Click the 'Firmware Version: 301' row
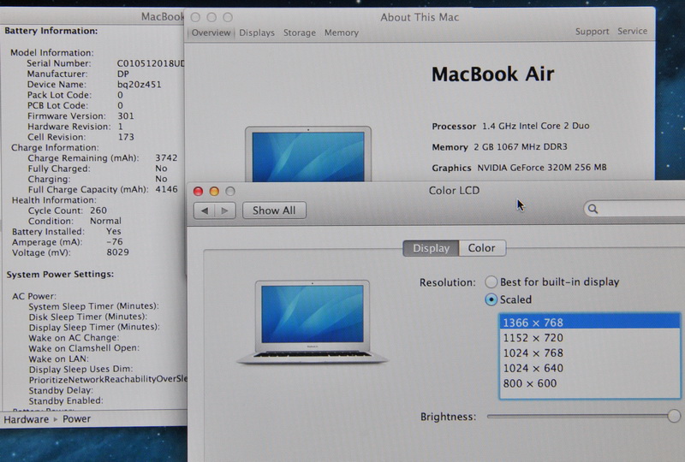Image resolution: width=685 pixels, height=462 pixels. click(80, 116)
